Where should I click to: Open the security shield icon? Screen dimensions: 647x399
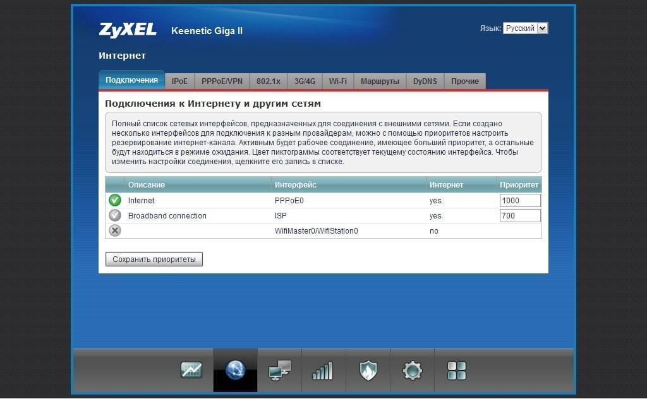click(x=368, y=370)
